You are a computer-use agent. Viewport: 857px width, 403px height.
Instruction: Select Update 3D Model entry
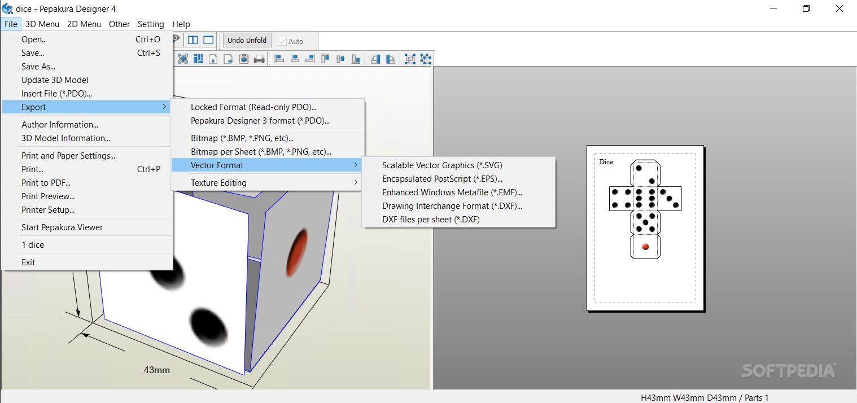(87, 80)
